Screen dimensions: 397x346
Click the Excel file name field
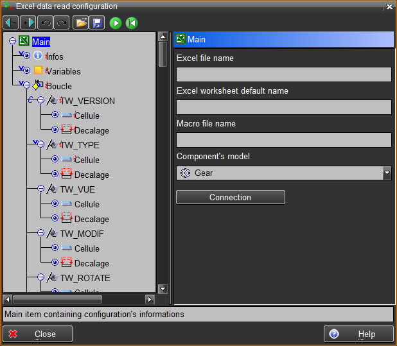point(283,74)
